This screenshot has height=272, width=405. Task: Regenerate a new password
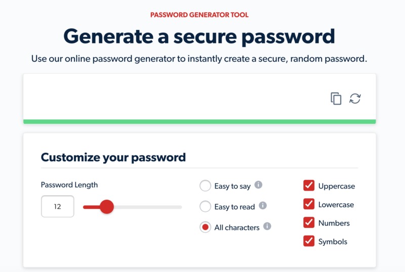pos(355,99)
